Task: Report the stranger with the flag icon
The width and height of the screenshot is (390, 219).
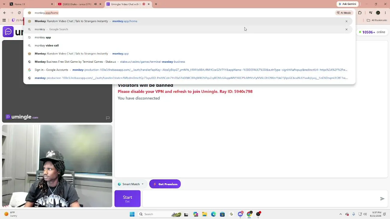Action: click(108, 118)
